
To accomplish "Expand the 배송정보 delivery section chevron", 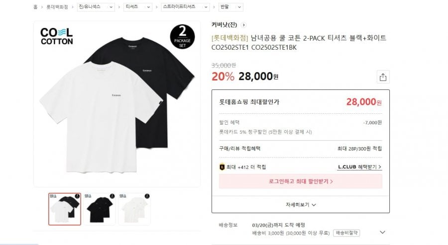I will point(382,232).
